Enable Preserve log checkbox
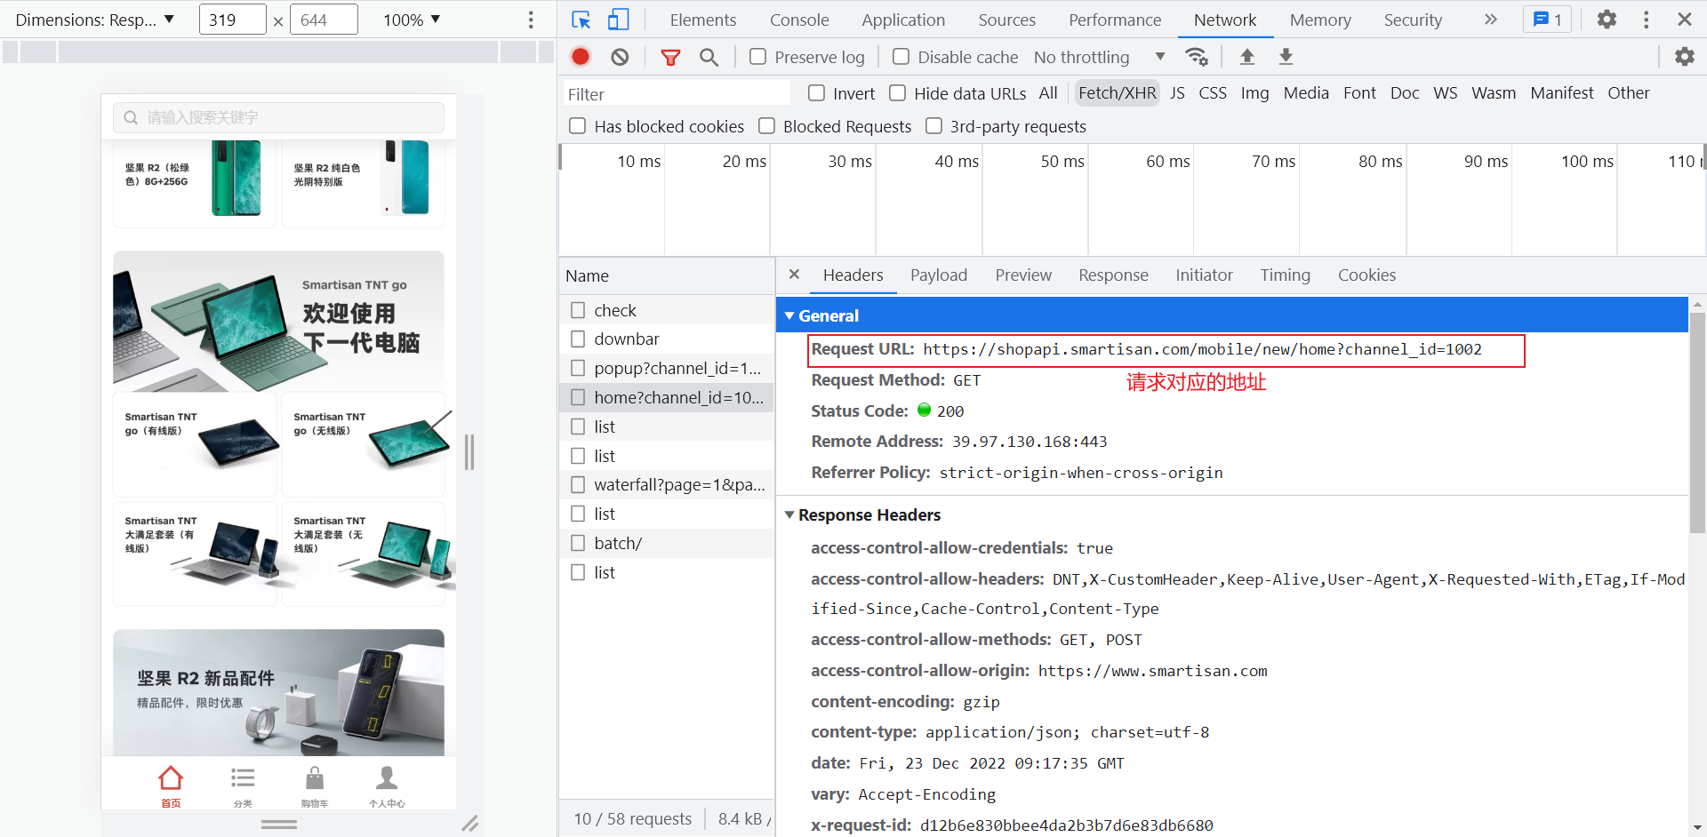Screen dimensions: 1707x837 coord(757,57)
